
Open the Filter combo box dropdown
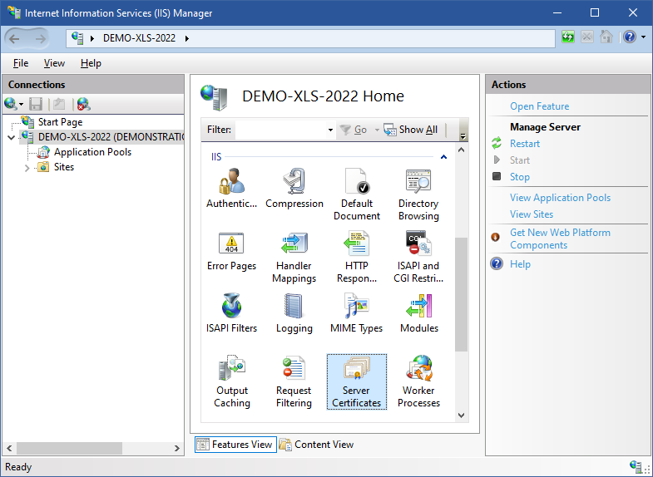point(330,130)
